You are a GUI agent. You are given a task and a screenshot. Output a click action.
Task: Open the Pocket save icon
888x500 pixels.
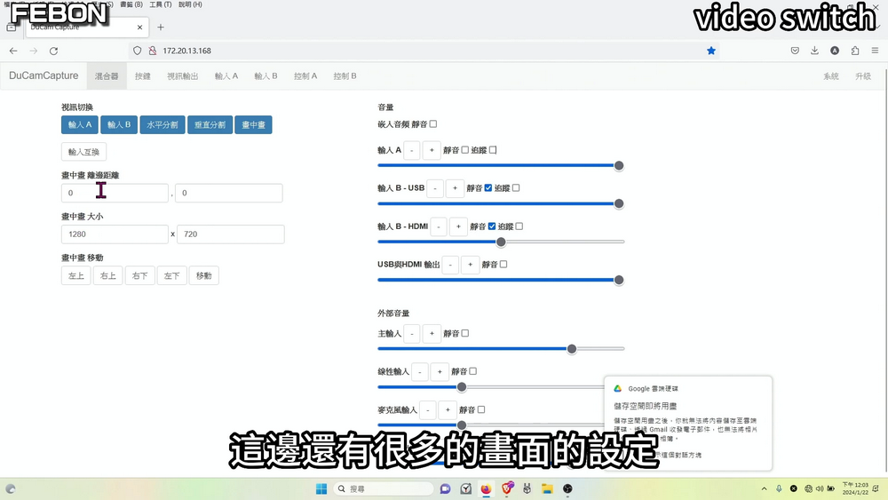coord(795,51)
